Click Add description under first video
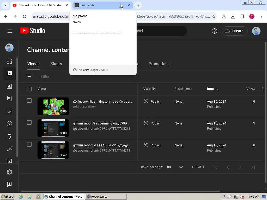The image size is (267, 200). tap(84, 107)
